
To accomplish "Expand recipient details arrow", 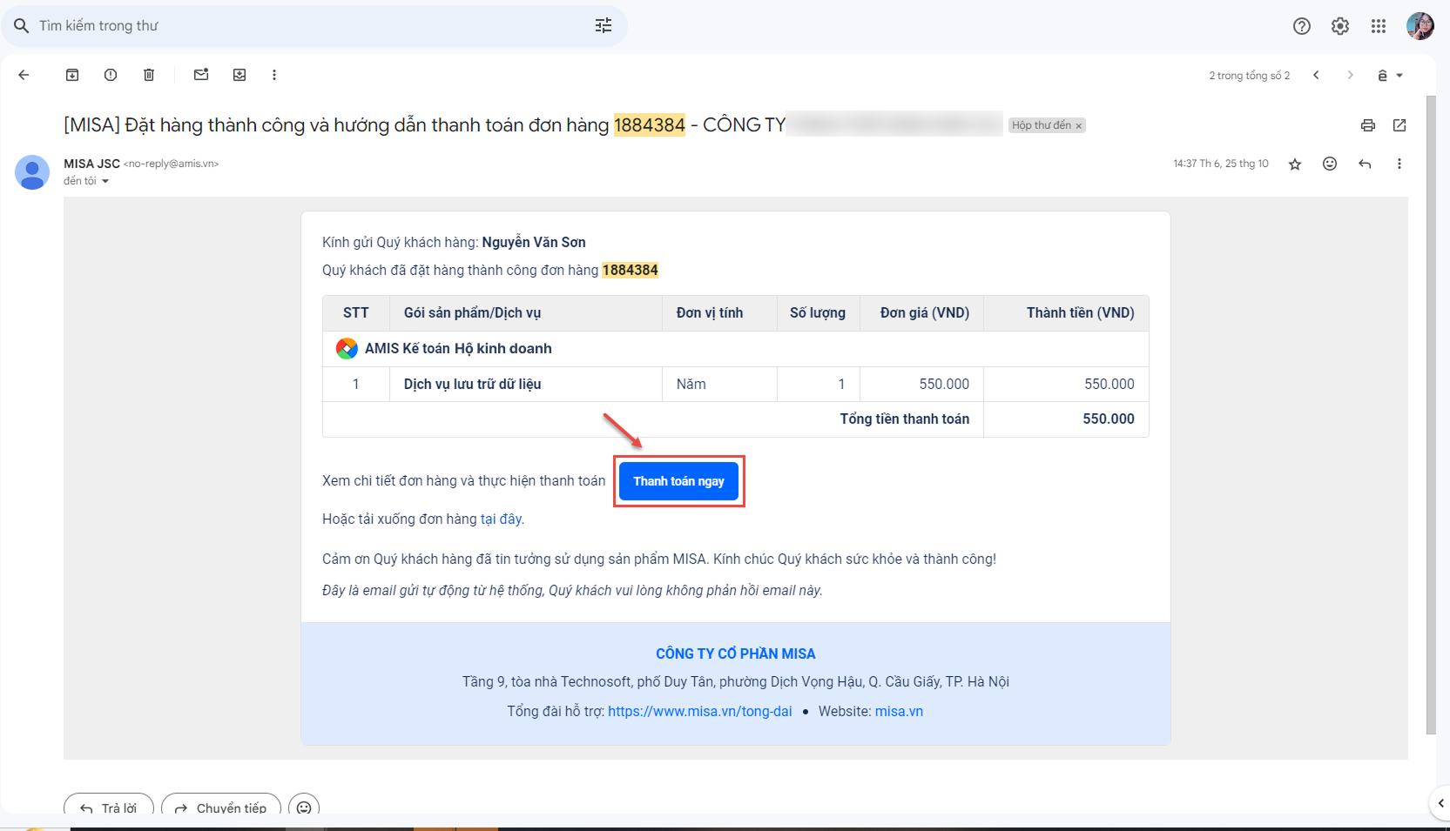I will coord(105,181).
